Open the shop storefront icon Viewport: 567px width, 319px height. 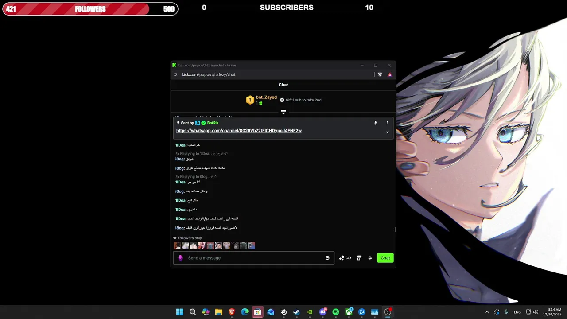[x=359, y=258]
